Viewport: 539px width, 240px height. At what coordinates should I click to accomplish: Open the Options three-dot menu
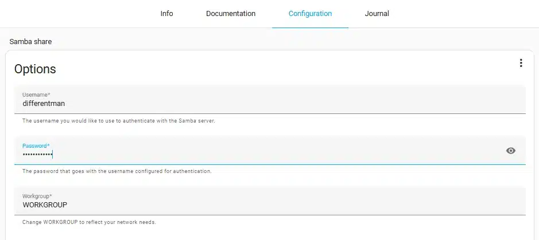(x=521, y=63)
